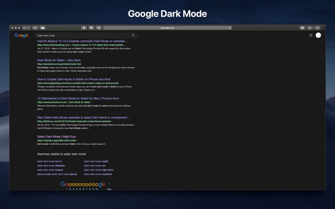Click the downloads icon at the toolbar's right end
The height and width of the screenshot is (209, 335).
tap(302, 28)
